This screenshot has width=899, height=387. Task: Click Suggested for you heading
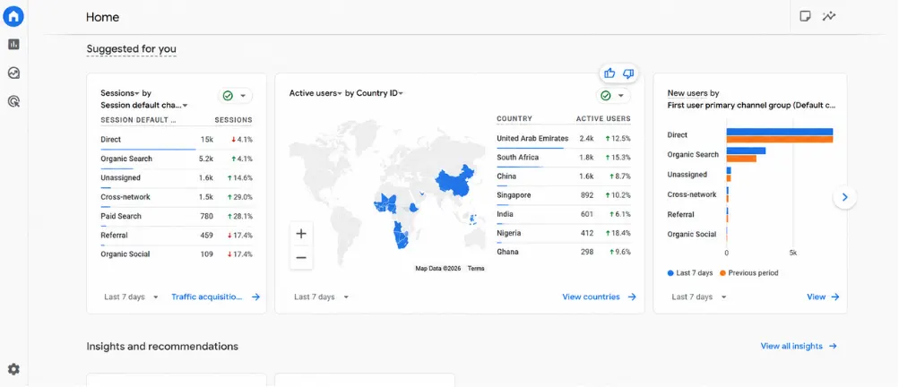click(x=131, y=49)
